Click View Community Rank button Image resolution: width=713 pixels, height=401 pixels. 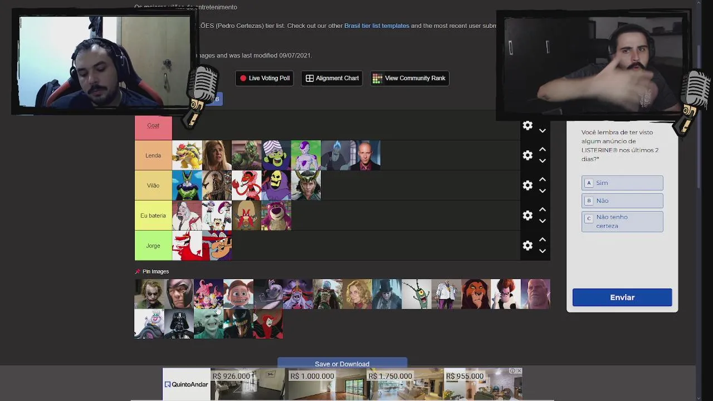(409, 78)
